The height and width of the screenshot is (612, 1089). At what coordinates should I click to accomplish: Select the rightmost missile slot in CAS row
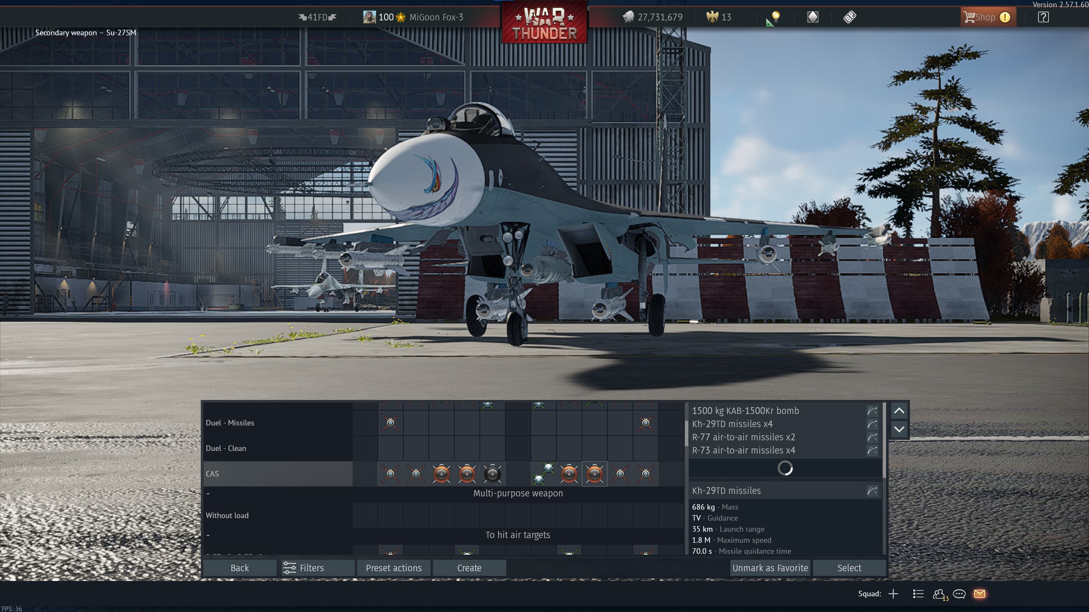click(x=646, y=473)
